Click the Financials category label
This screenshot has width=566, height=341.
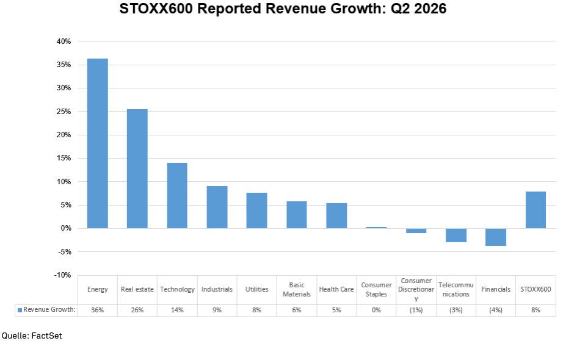click(496, 289)
